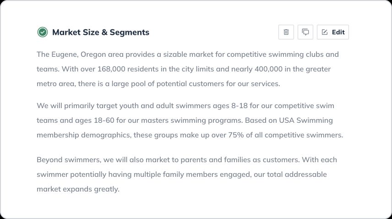Click the text "market expands greatly."
392x219 pixels.
point(78,189)
